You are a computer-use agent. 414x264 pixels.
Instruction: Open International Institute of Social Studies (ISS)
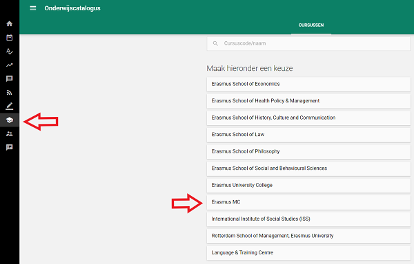click(x=308, y=219)
